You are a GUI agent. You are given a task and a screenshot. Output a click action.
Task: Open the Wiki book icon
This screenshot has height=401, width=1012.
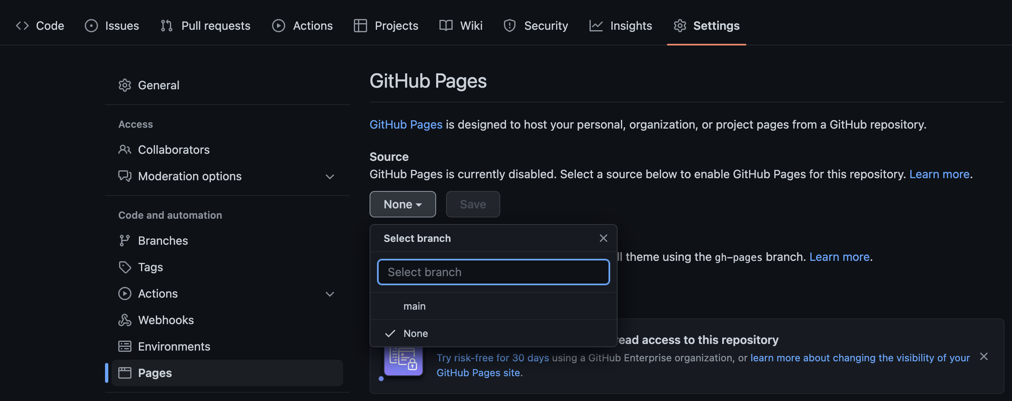click(x=445, y=25)
